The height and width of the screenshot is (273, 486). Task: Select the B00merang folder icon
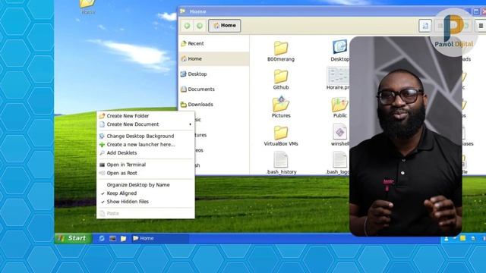click(x=281, y=49)
